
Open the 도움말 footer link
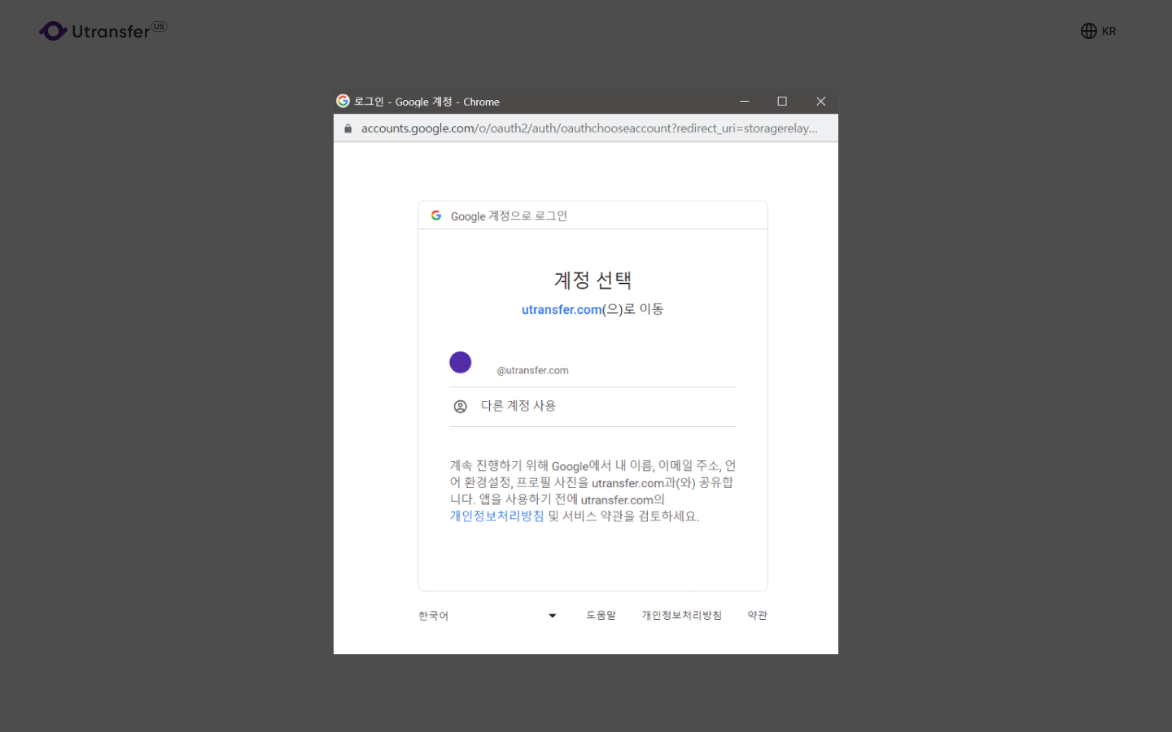point(601,616)
